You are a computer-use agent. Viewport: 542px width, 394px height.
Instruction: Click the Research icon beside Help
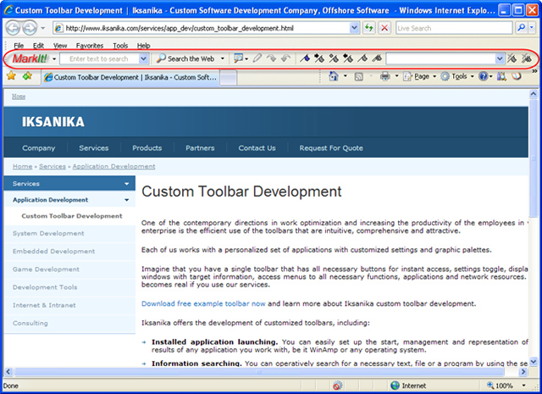(x=501, y=76)
